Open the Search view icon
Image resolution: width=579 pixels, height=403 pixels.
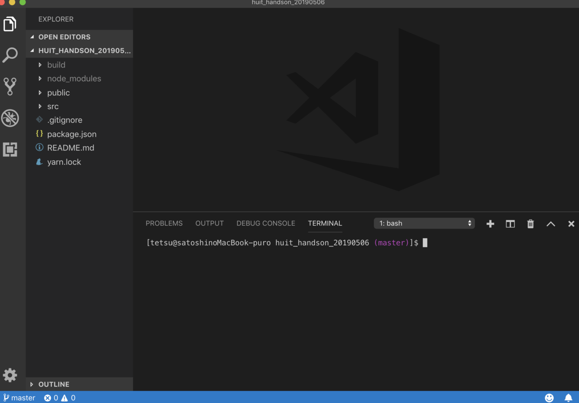click(10, 55)
